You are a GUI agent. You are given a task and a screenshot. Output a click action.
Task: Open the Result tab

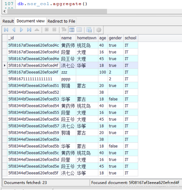pyautogui.click(x=8, y=21)
